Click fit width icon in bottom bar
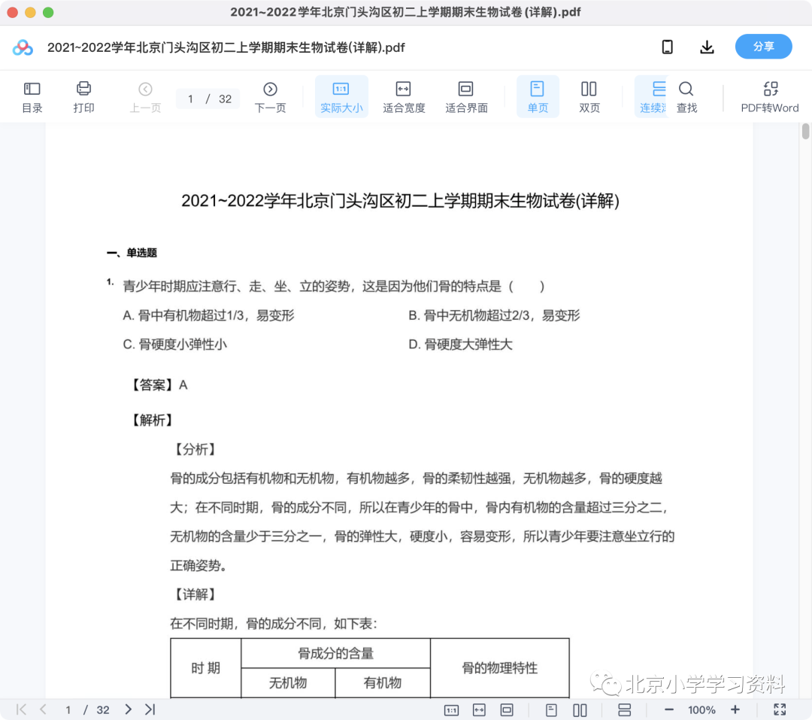The height and width of the screenshot is (720, 812). click(479, 710)
